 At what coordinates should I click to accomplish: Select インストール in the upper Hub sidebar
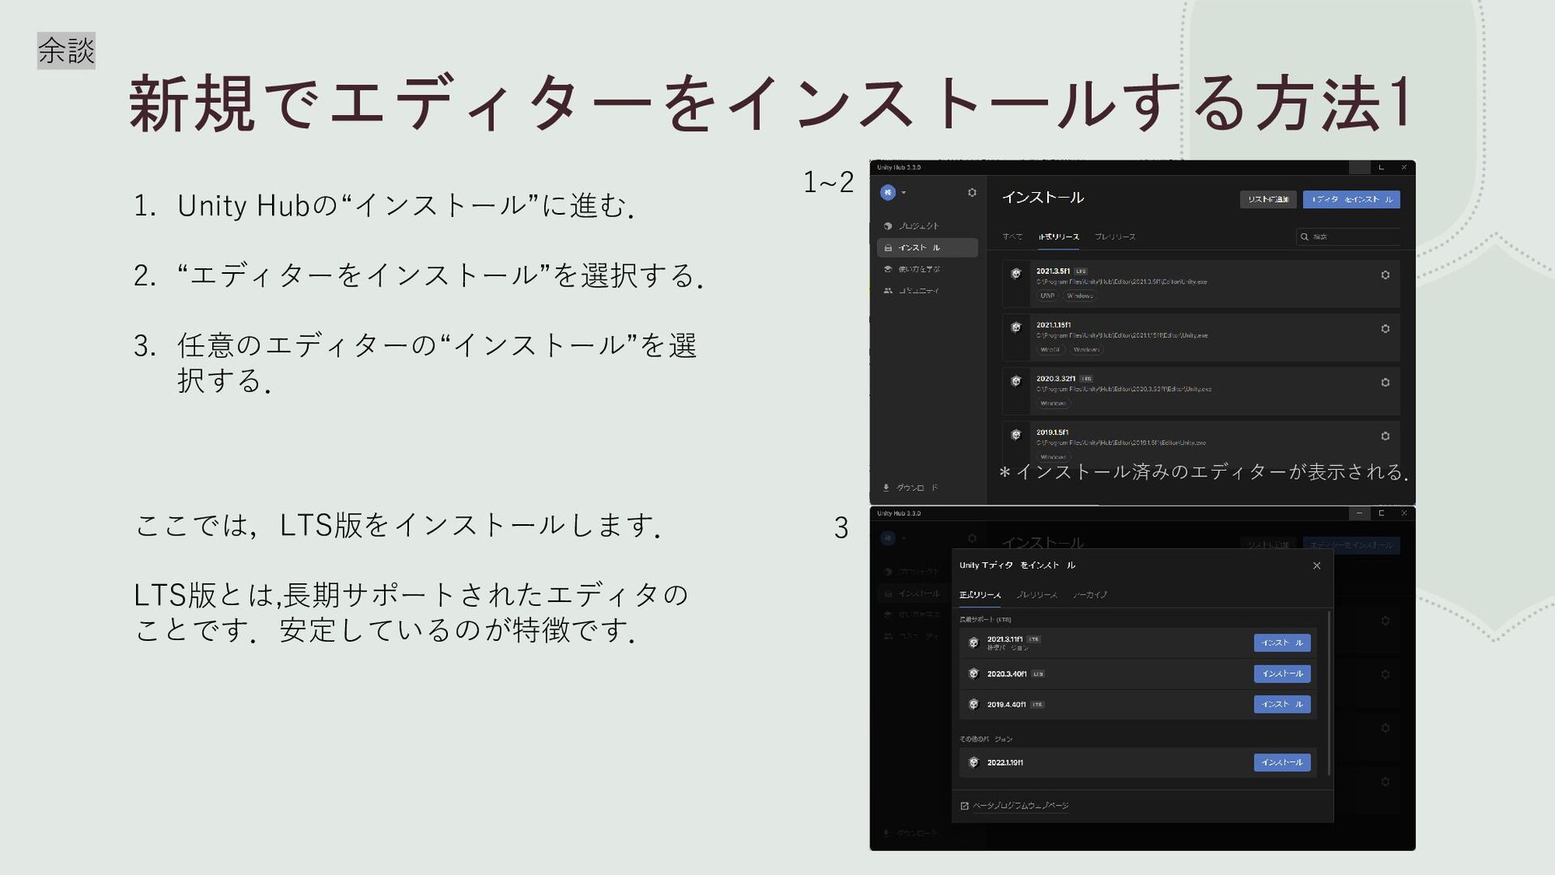pos(927,248)
